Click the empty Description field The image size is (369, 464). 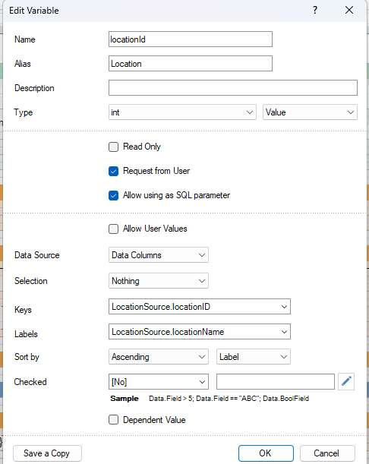click(x=233, y=87)
